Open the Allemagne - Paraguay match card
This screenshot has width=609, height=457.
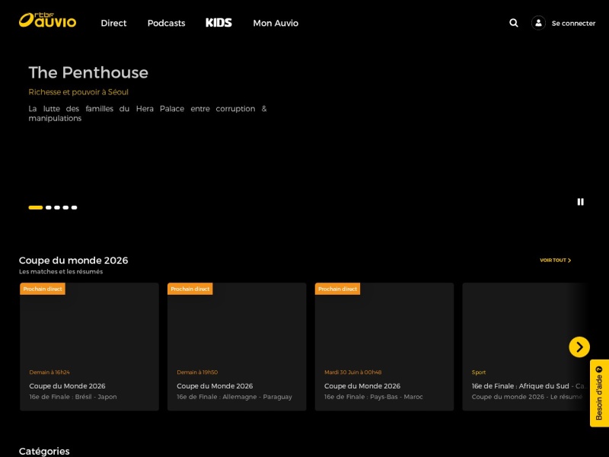coord(237,347)
